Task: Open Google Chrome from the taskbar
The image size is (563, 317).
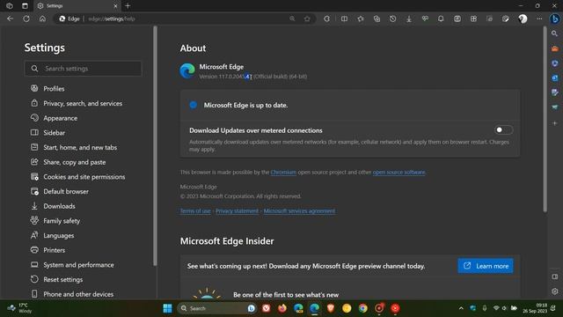Action: [x=363, y=308]
